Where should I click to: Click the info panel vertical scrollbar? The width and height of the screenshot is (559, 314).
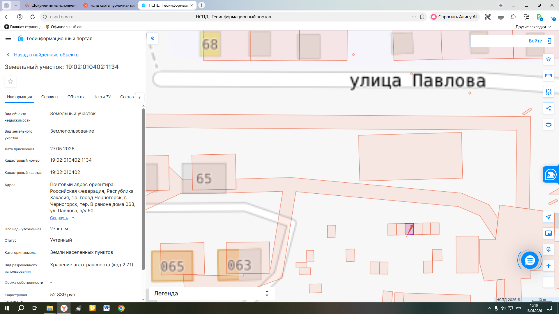(143, 189)
